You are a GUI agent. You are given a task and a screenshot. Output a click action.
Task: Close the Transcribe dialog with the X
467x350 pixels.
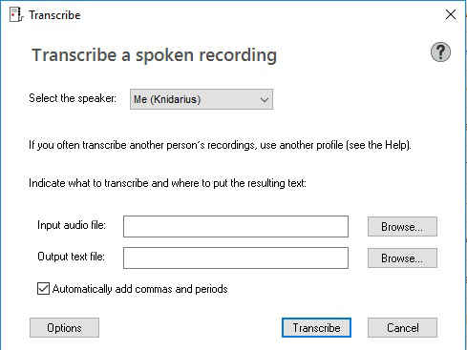click(451, 14)
